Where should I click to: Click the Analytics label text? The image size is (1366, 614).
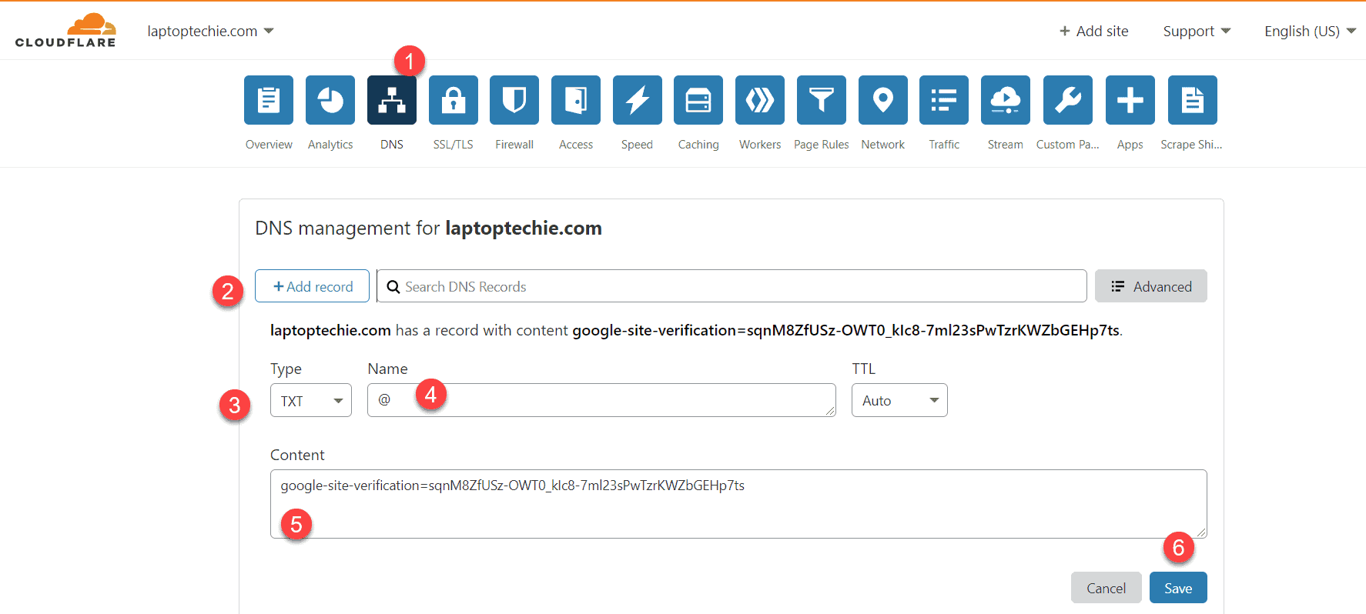point(330,145)
